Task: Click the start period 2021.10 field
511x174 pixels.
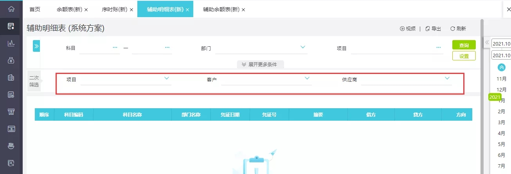Action: click(x=501, y=44)
